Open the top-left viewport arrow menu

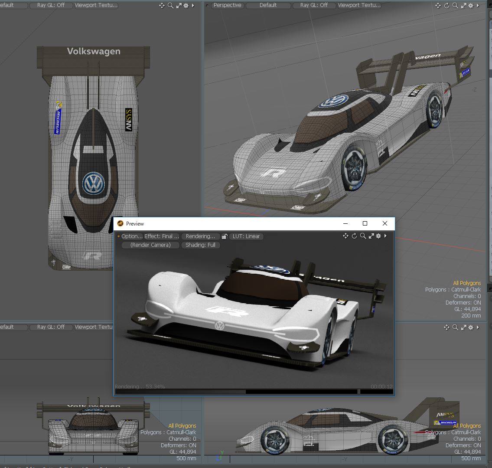193,5
